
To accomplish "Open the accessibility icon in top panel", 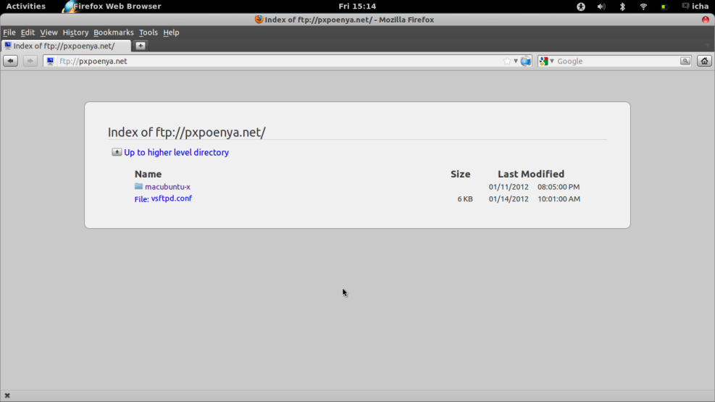I will pos(581,7).
